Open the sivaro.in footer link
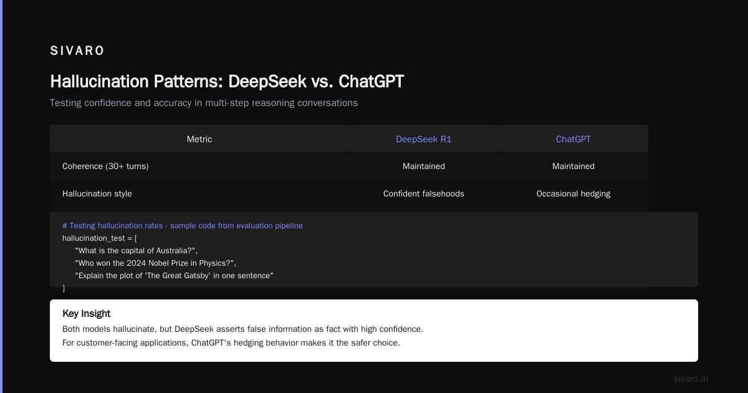This screenshot has height=393, width=748. [x=691, y=379]
